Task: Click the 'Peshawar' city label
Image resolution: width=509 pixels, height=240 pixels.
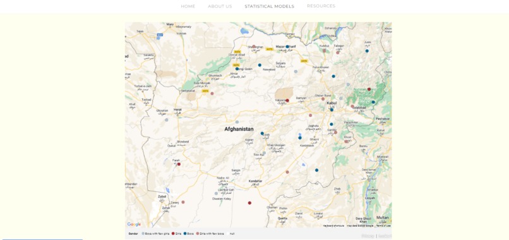Action: pos(383,119)
